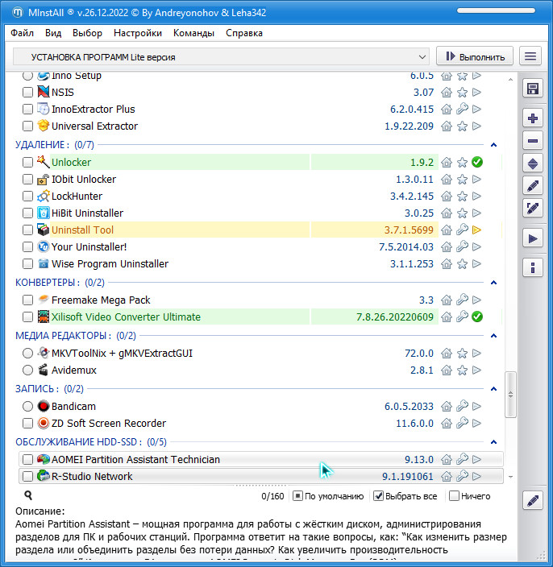Image resolution: width=553 pixels, height=567 pixels.
Task: Open the hamburger menu next to Выполнить
Action: [530, 56]
